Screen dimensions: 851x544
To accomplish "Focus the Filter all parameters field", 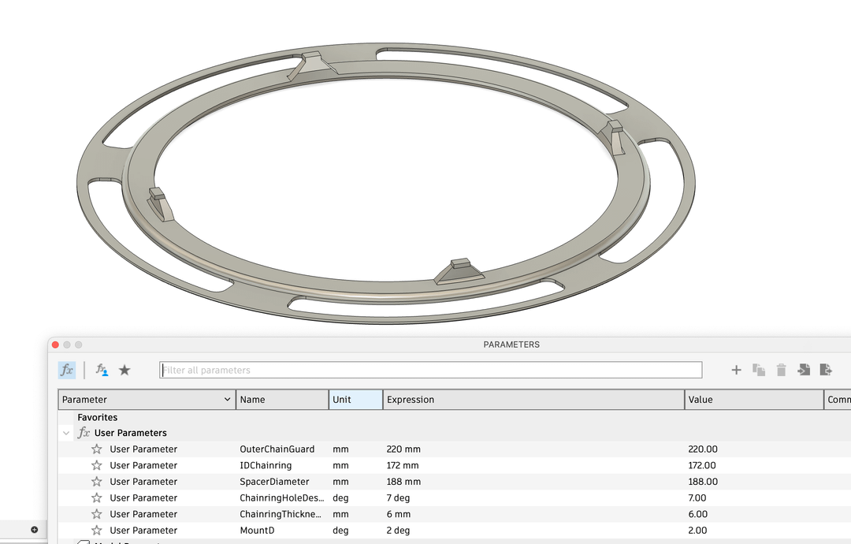I will click(430, 370).
